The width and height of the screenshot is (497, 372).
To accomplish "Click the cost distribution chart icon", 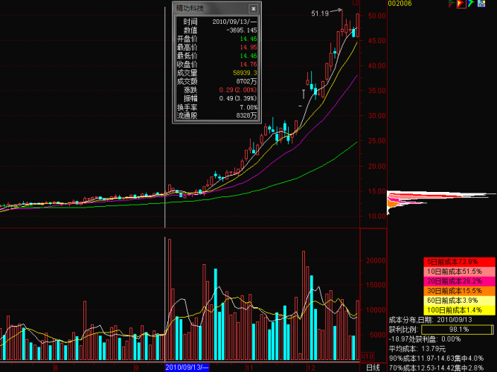I will click(x=451, y=4).
